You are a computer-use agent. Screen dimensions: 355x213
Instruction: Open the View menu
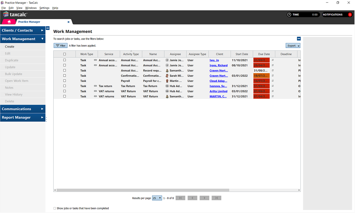[x=19, y=8]
